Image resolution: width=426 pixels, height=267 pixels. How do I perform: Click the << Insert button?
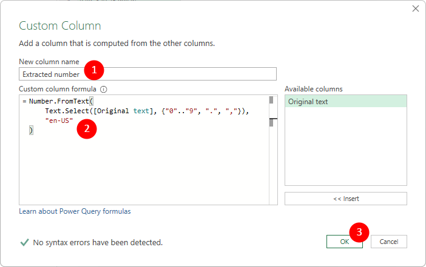(x=345, y=199)
